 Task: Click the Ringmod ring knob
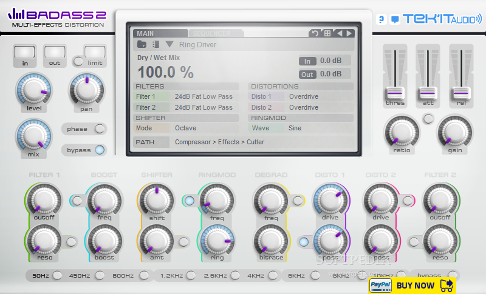pyautogui.click(x=217, y=241)
